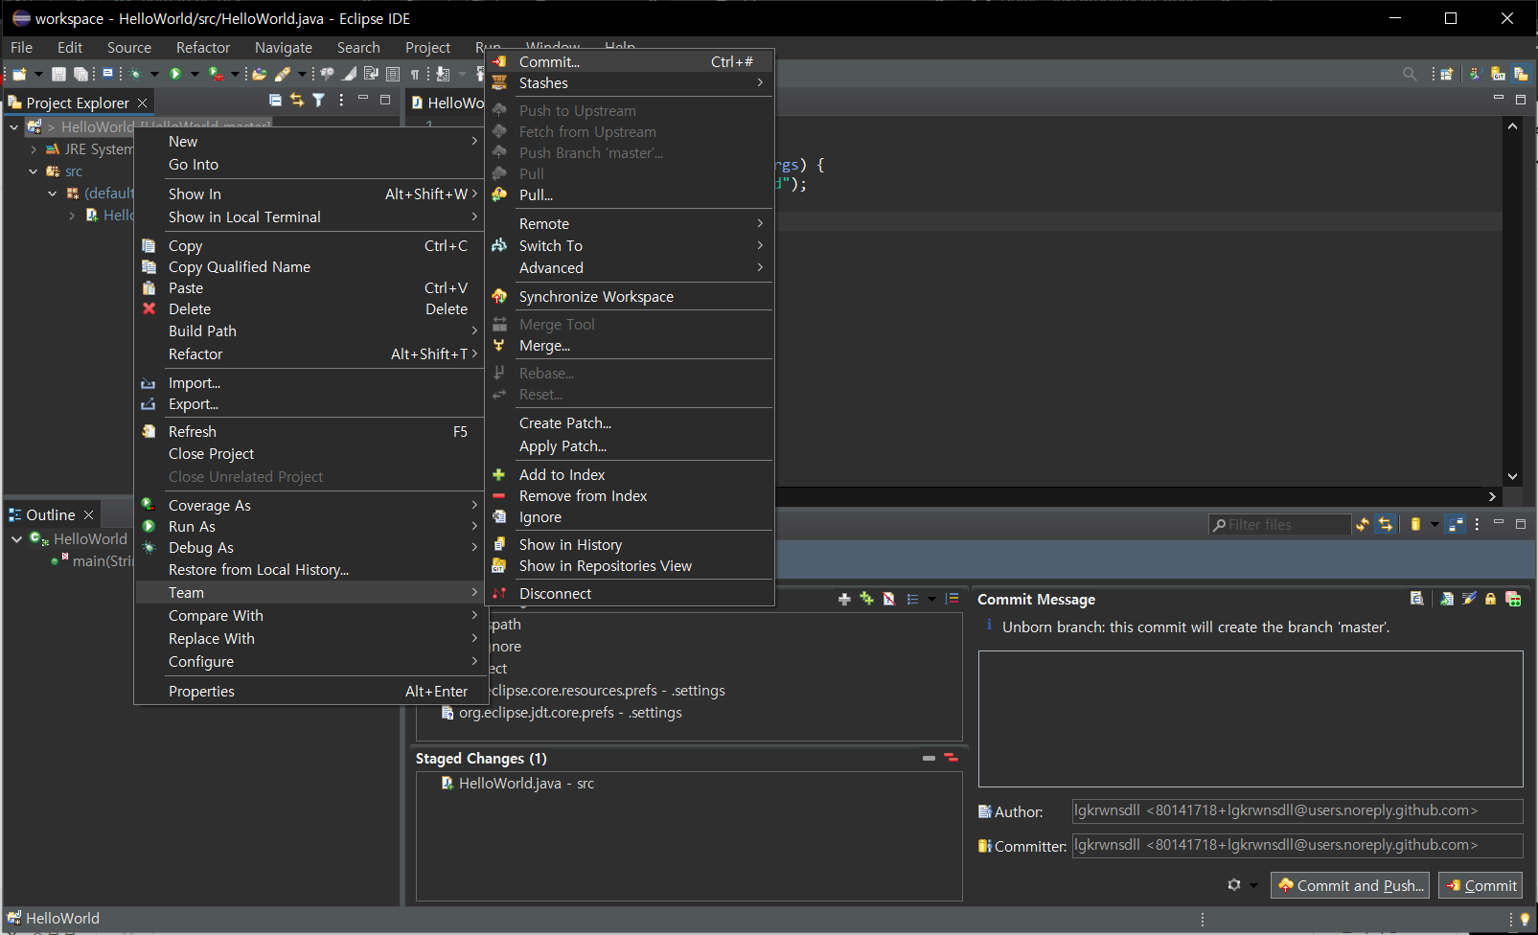
Task: Click Collapse All in Project Explorer
Action: 275,100
